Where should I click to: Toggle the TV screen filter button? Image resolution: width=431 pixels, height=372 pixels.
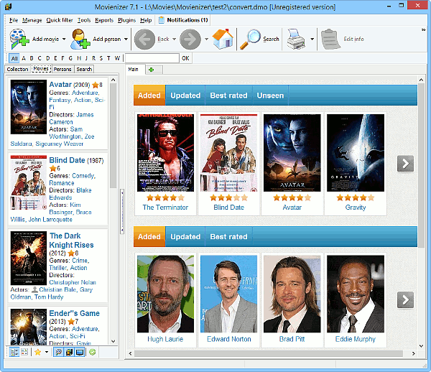coord(80,352)
